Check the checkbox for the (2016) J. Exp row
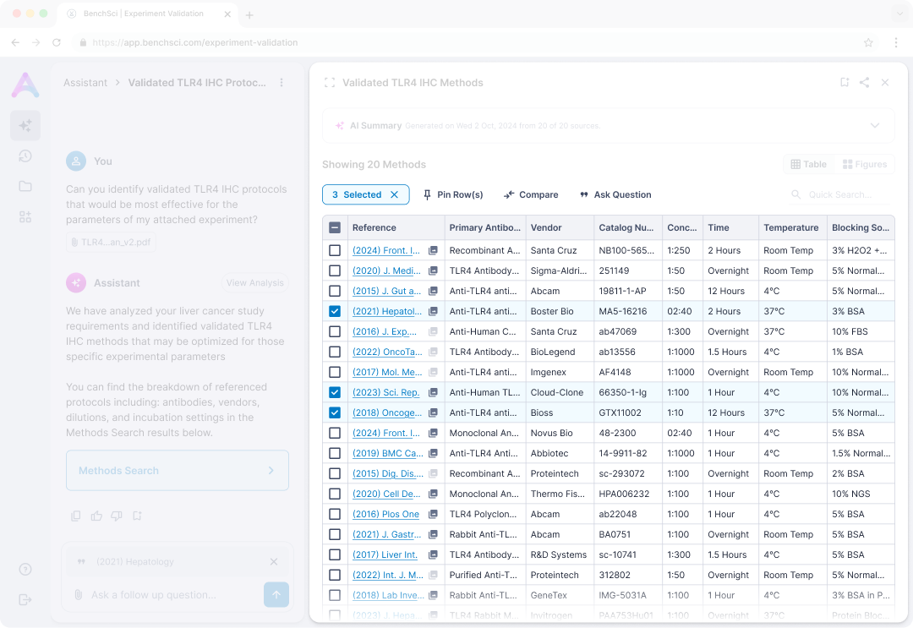 [334, 331]
